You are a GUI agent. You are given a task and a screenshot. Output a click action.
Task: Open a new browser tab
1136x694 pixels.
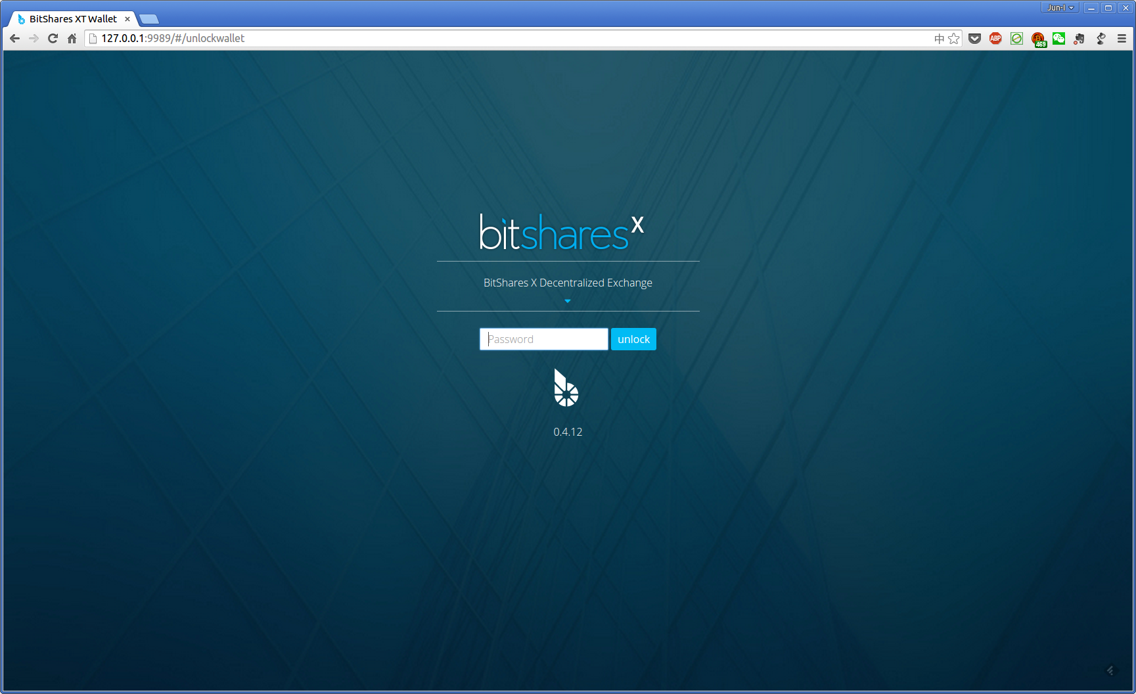[x=149, y=19]
